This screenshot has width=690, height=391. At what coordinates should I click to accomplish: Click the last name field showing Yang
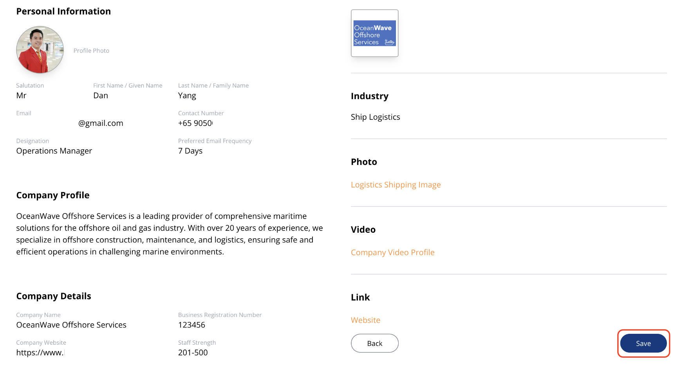pos(187,96)
